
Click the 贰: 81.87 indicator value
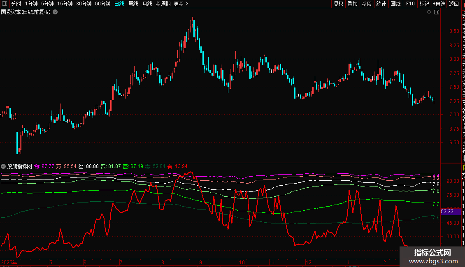111,166
